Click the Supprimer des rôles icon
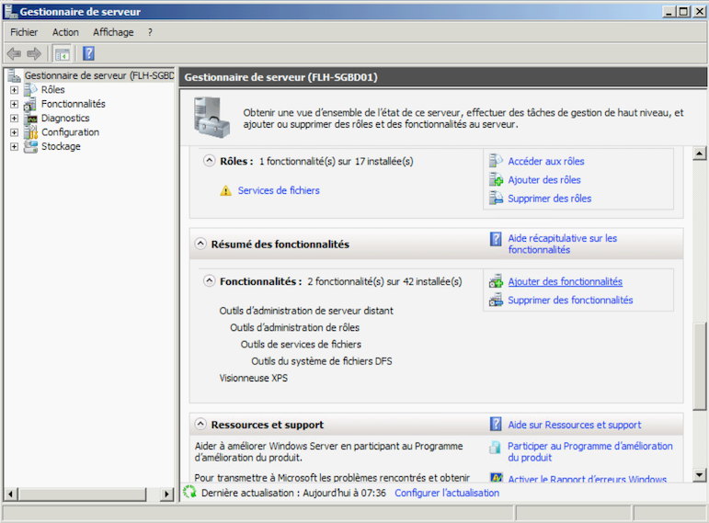This screenshot has width=709, height=523. coord(496,198)
